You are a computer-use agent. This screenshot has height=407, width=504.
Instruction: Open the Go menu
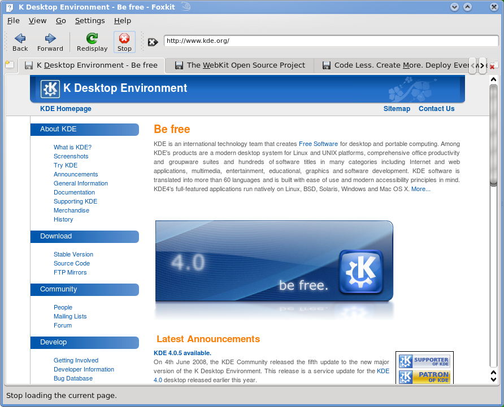click(61, 21)
